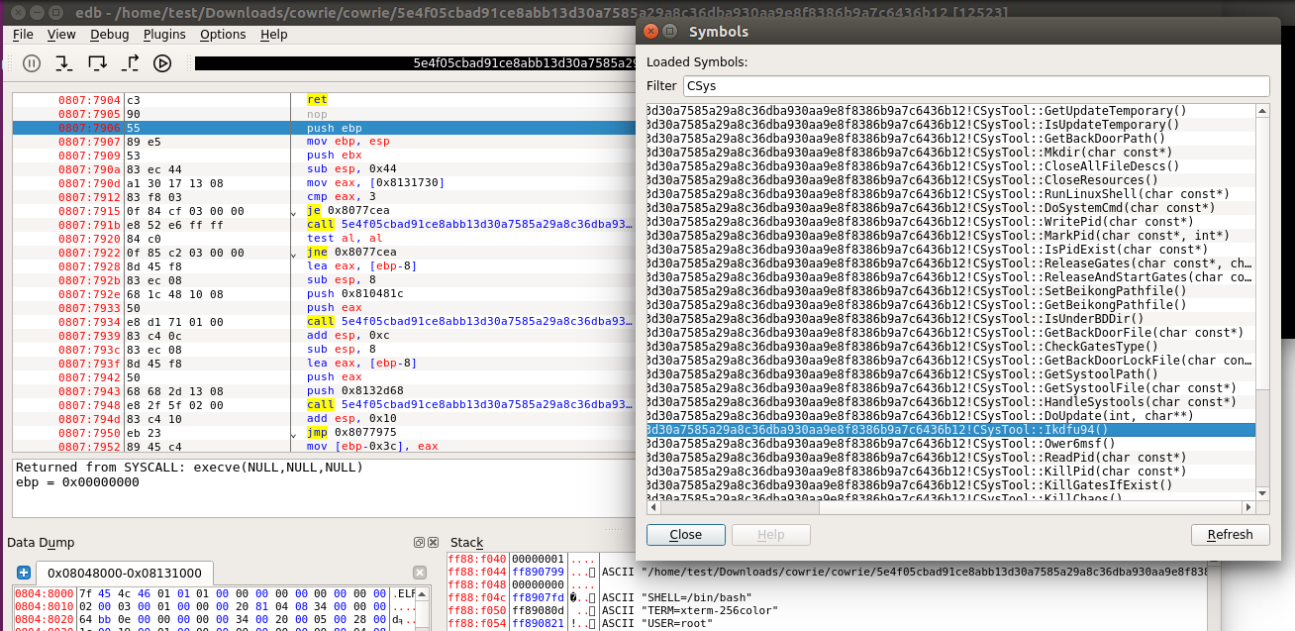Image resolution: width=1295 pixels, height=631 pixels.
Task: Select the 0x08048000-0x08131000 dump tab
Action: [124, 574]
